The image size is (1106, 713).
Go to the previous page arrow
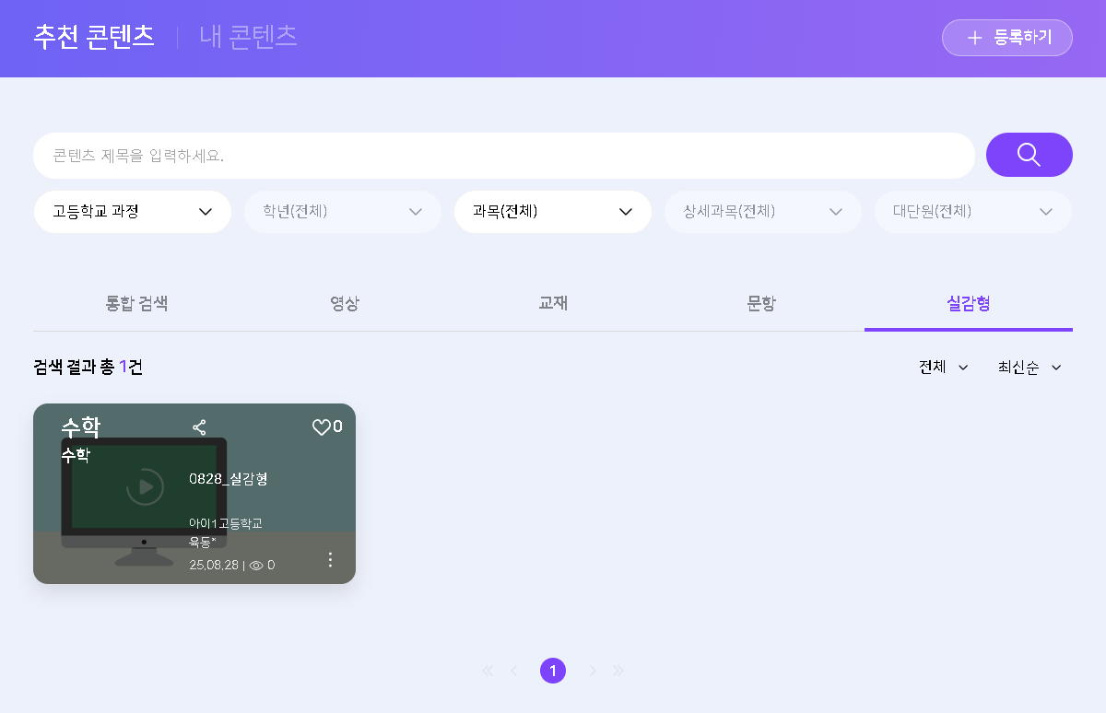513,671
